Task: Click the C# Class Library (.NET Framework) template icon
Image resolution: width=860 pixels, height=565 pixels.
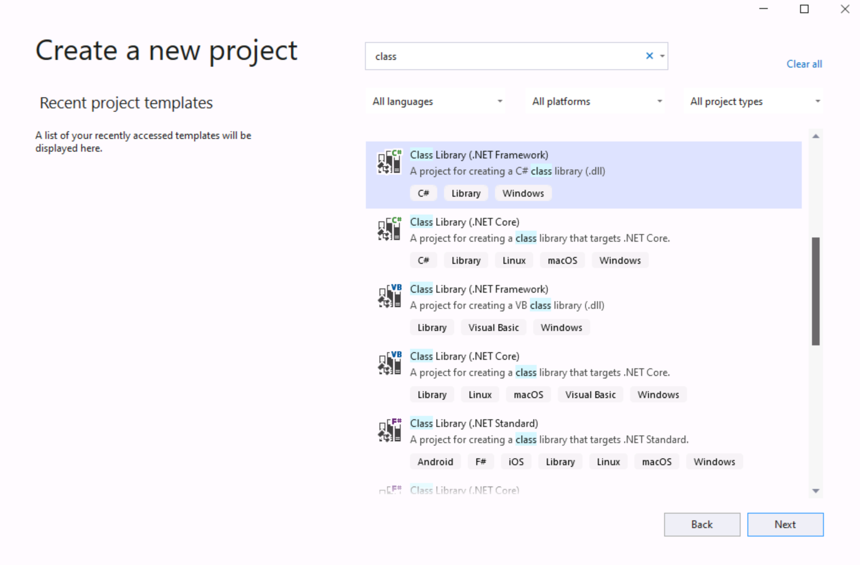Action: pos(389,162)
